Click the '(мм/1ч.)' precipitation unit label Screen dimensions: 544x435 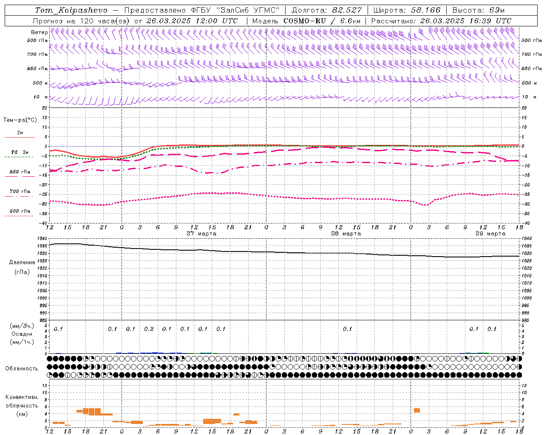pos(22,342)
